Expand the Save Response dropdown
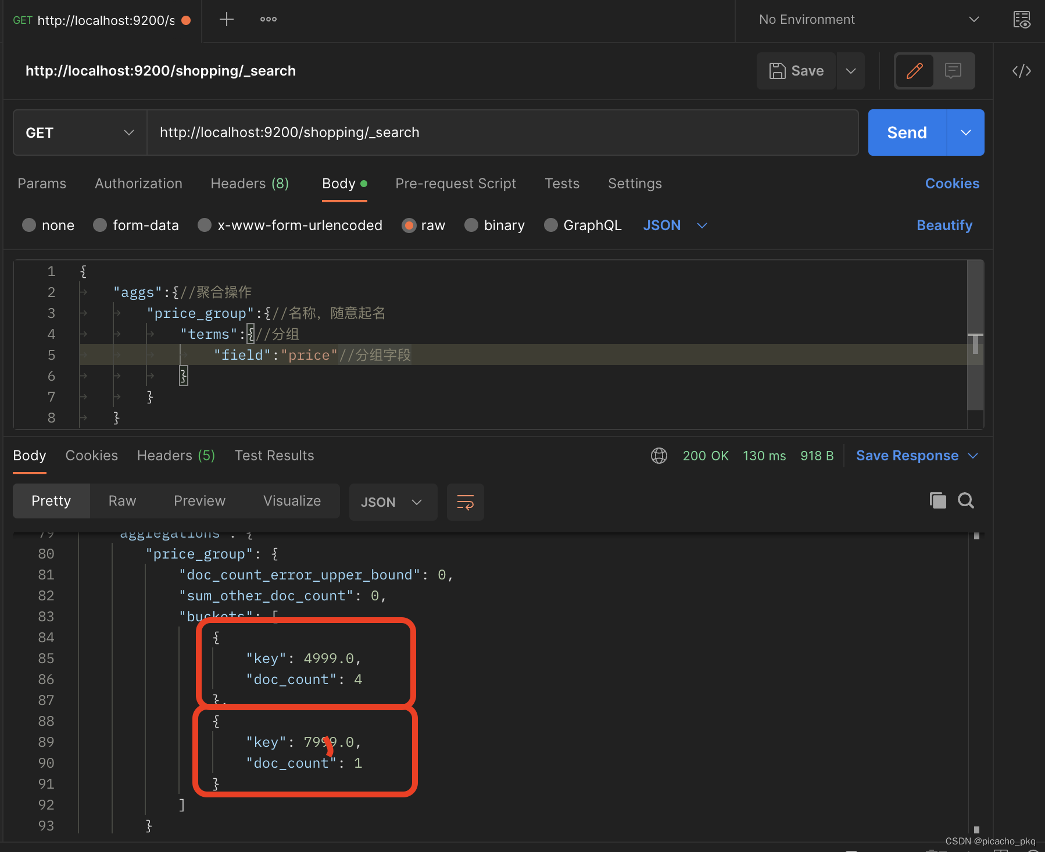Image resolution: width=1045 pixels, height=852 pixels. [973, 456]
